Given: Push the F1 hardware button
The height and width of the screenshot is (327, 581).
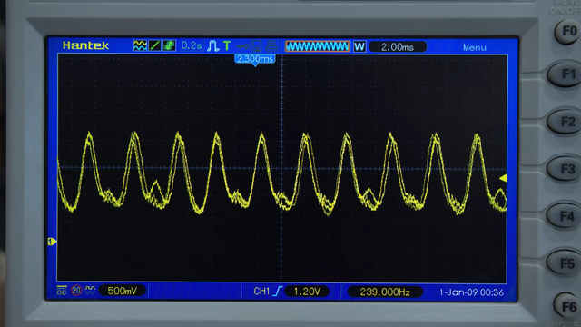Looking at the screenshot, I should click(566, 74).
